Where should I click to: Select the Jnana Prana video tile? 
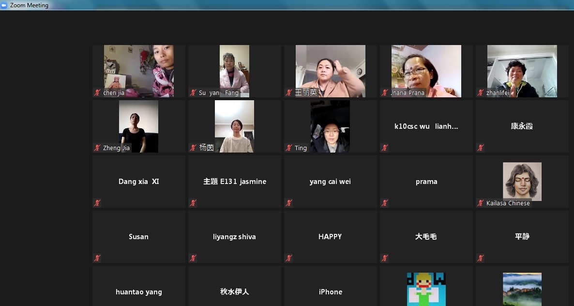[426, 70]
